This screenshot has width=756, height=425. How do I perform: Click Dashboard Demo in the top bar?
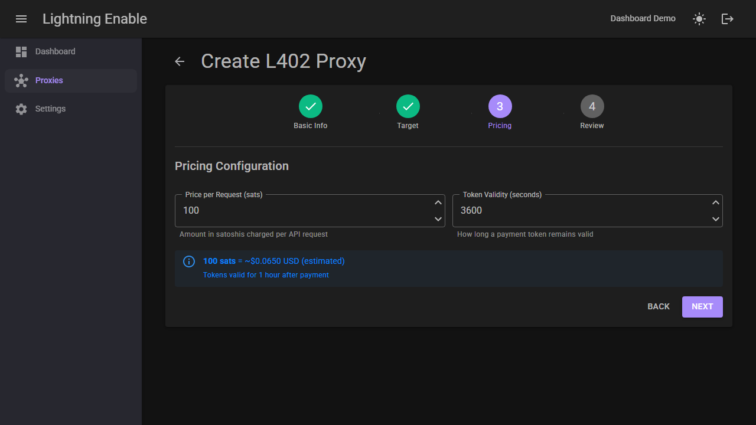point(643,18)
